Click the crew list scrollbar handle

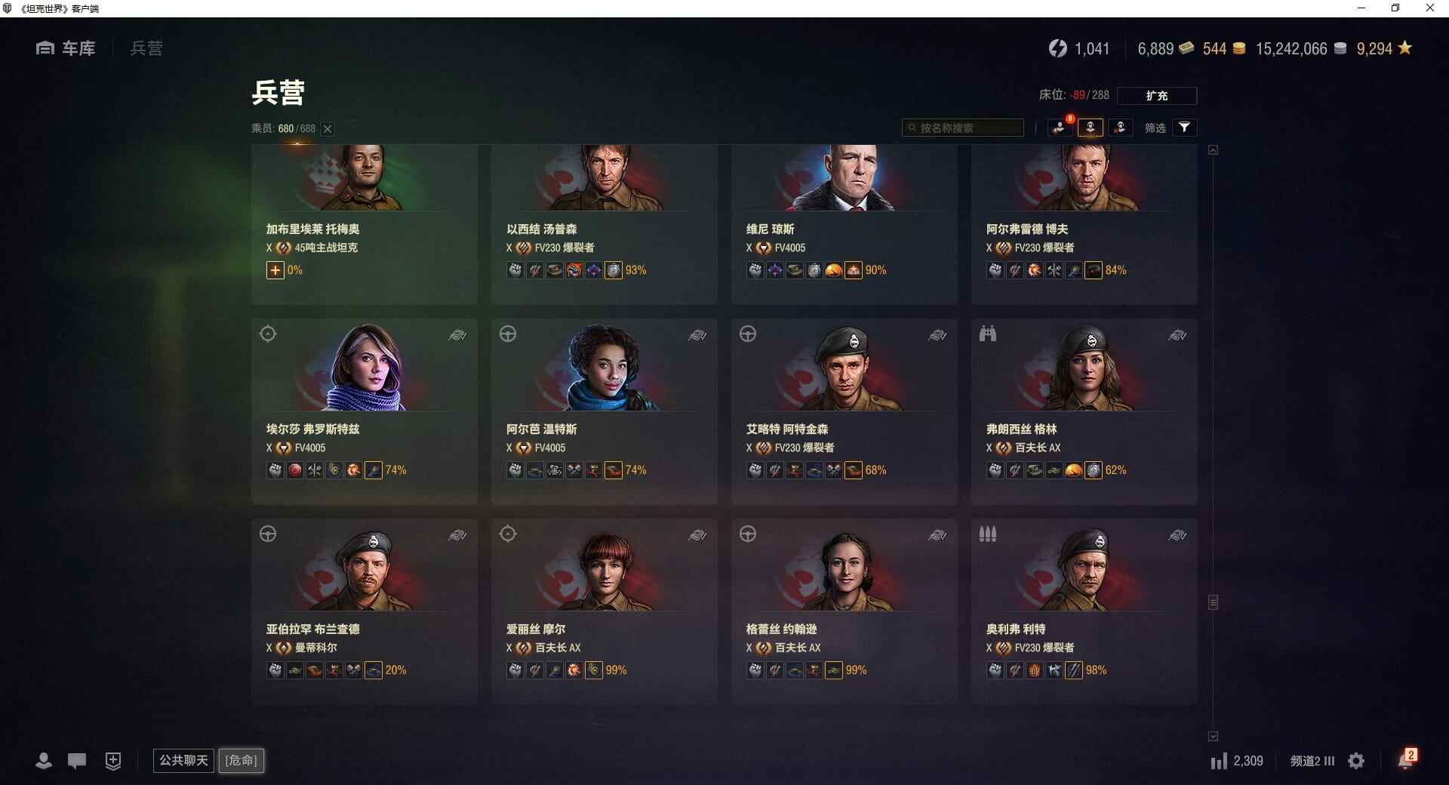point(1213,602)
